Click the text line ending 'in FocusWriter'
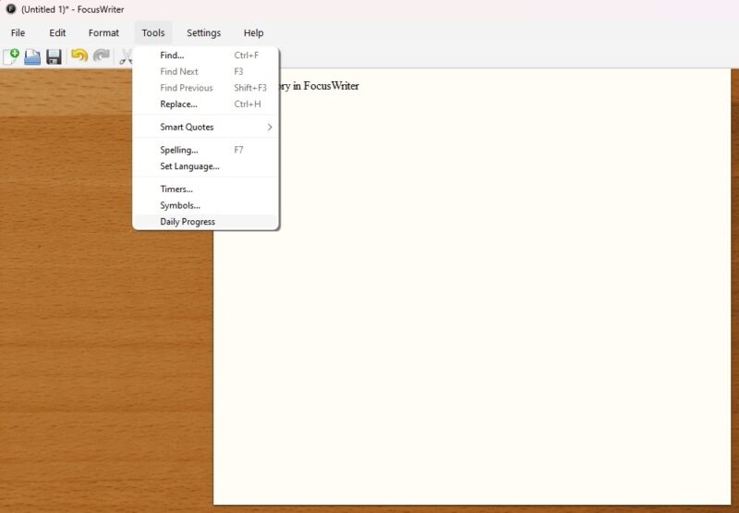Screen dimensions: 739x513 (320, 86)
